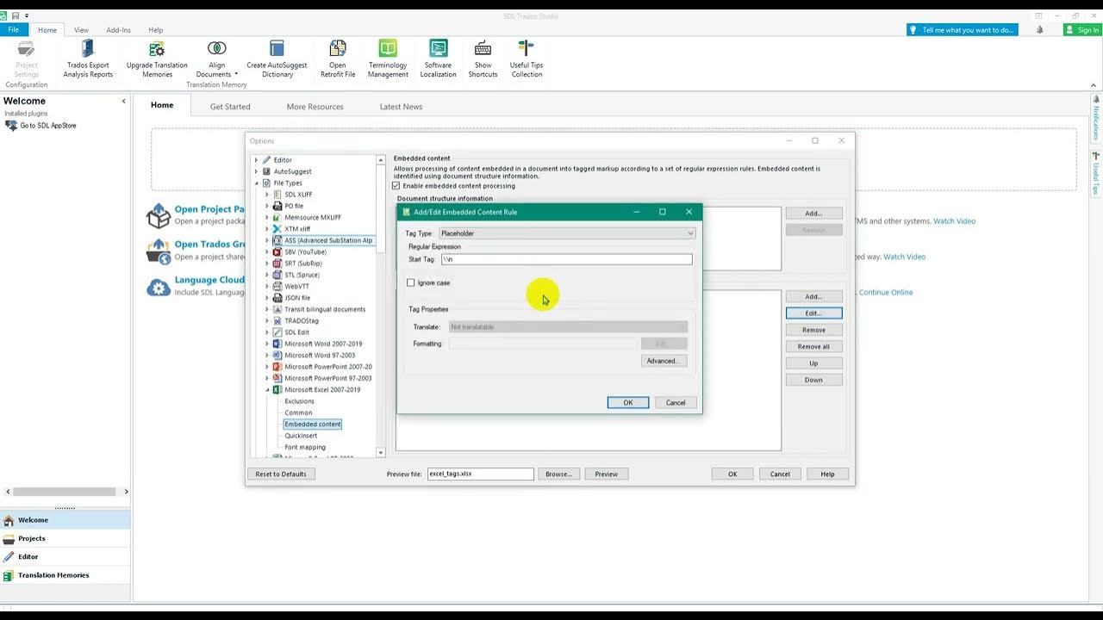1103x620 pixels.
Task: Open Terminology Management
Action: (388, 59)
